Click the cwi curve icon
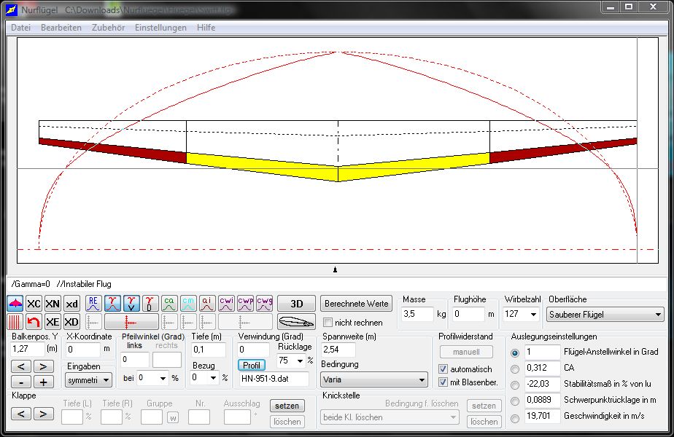The width and height of the screenshot is (674, 437). click(227, 304)
